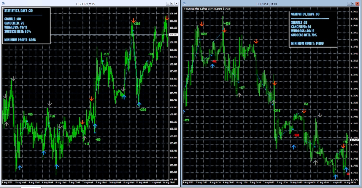Click the red sell arrow above +302 on USDJPY

134,21
